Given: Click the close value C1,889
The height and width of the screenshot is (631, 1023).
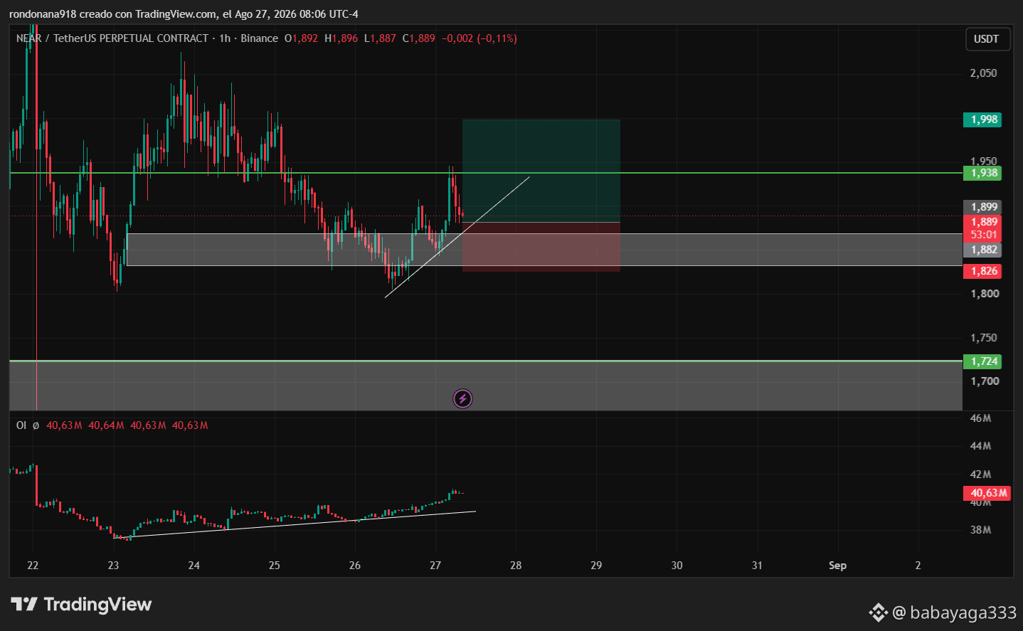Looking at the screenshot, I should tap(418, 38).
